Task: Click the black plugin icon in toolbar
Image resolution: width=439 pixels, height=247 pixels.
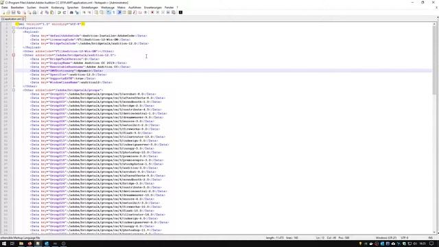Action: point(180,12)
